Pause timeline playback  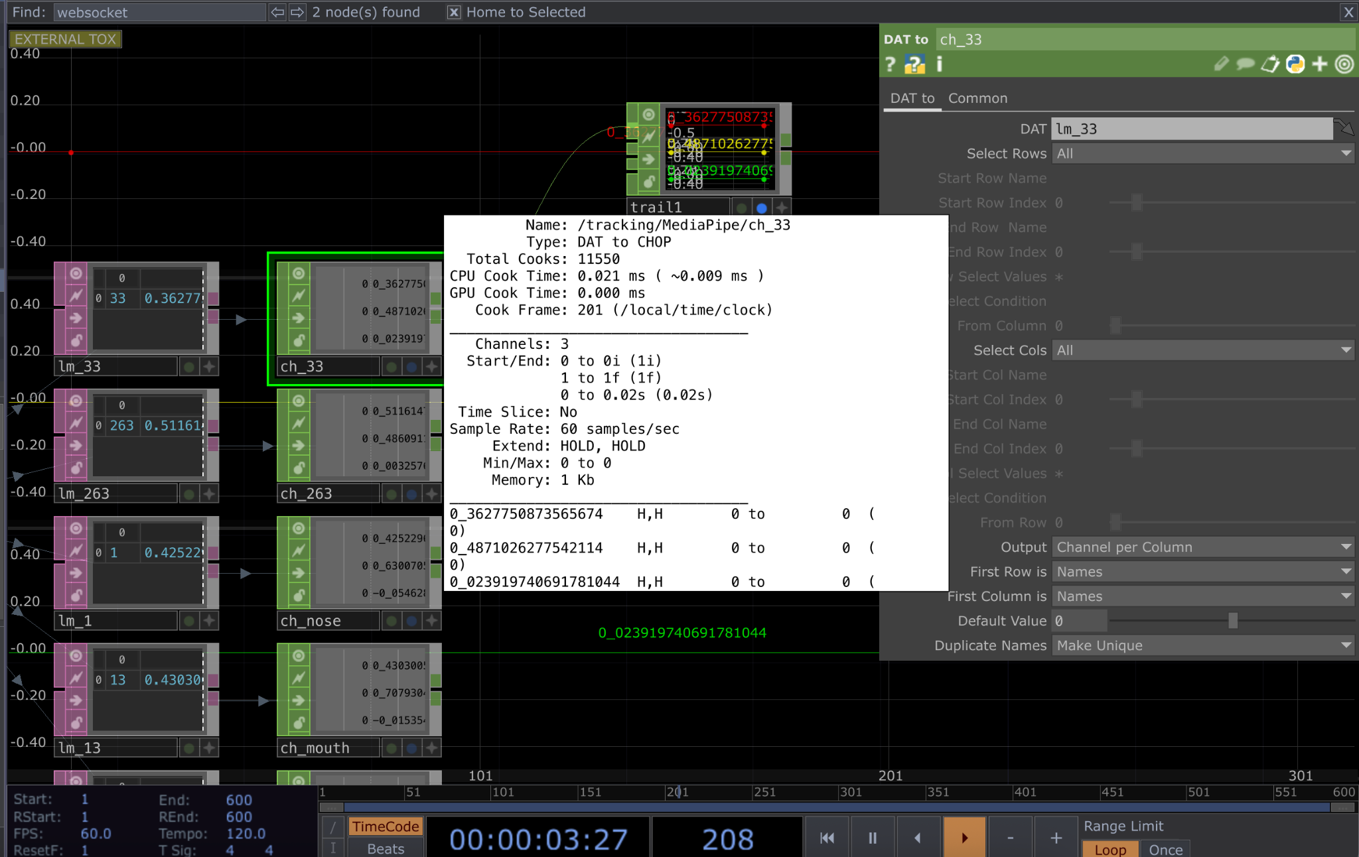[873, 838]
